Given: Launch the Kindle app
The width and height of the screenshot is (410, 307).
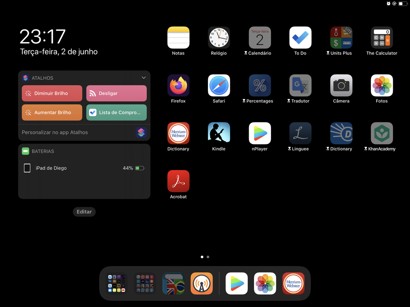Looking at the screenshot, I should tap(219, 133).
